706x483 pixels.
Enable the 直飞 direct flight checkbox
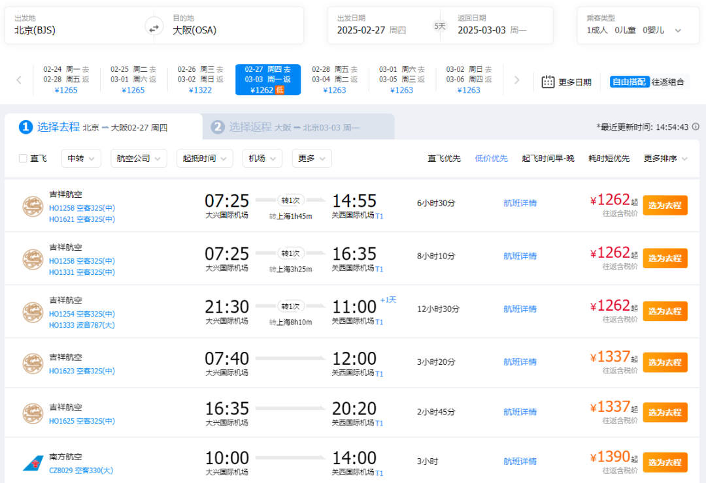(x=24, y=159)
